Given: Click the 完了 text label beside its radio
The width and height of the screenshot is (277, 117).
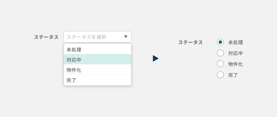Looking at the screenshot, I should (233, 75).
